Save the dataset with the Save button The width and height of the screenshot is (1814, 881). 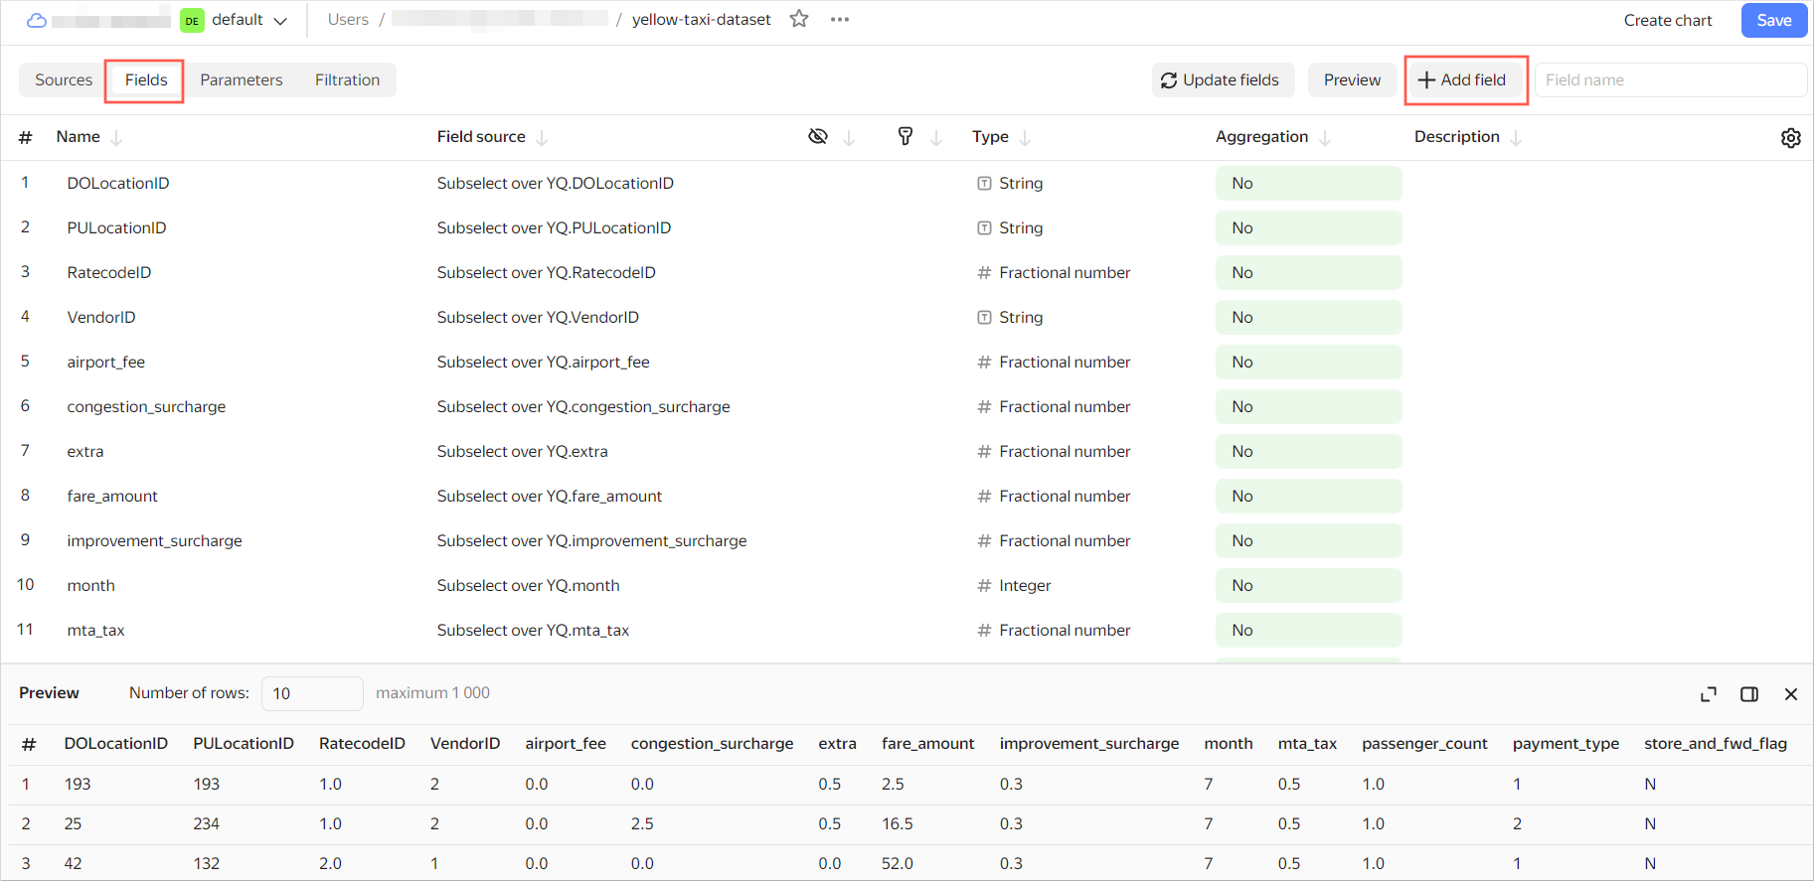pos(1773,20)
